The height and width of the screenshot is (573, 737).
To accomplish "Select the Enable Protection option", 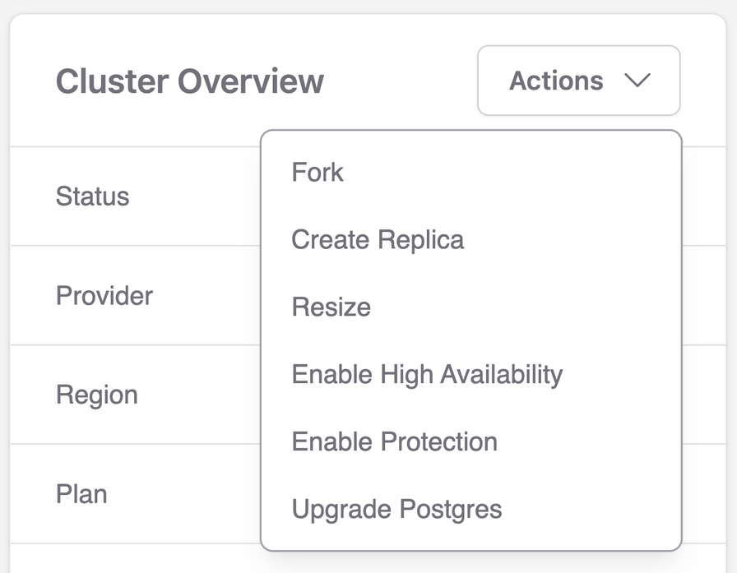I will click(x=394, y=441).
